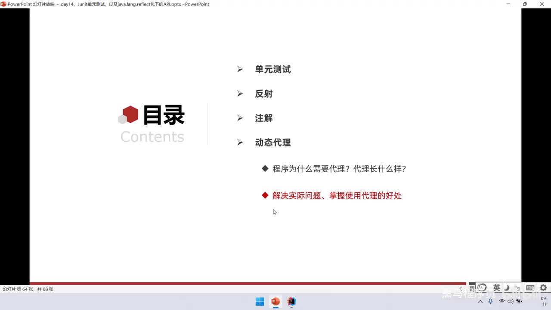Click the window title text

108,4
